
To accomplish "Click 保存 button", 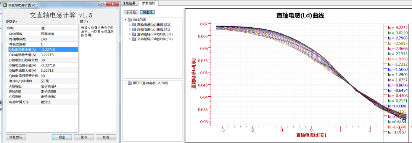I will coord(84,137).
